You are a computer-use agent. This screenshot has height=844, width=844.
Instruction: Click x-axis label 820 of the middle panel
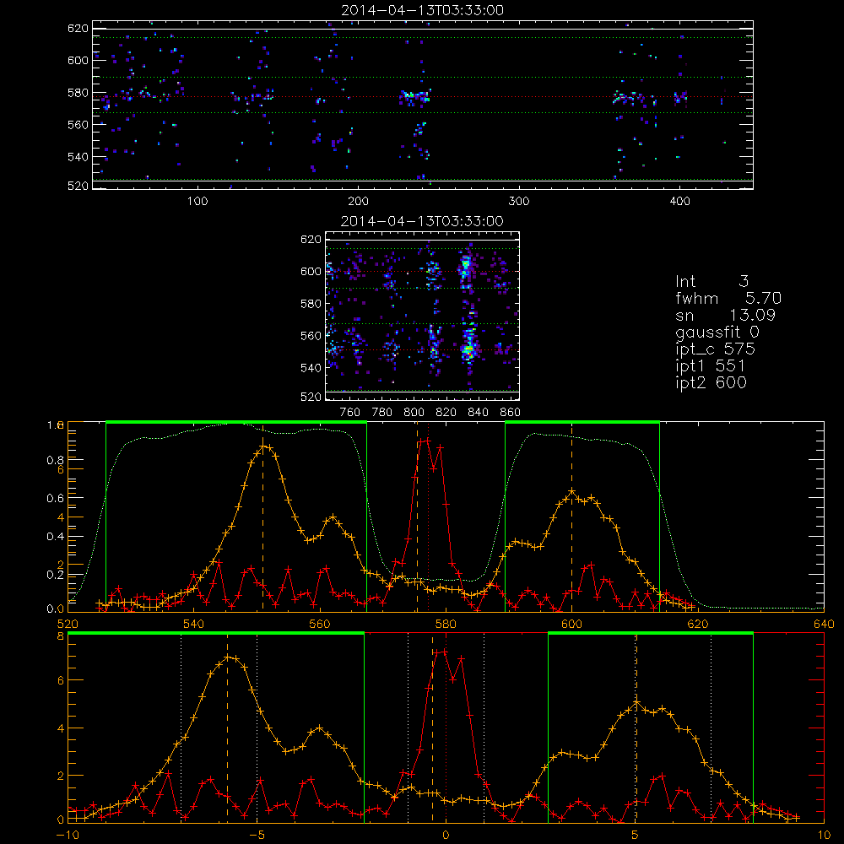point(446,413)
